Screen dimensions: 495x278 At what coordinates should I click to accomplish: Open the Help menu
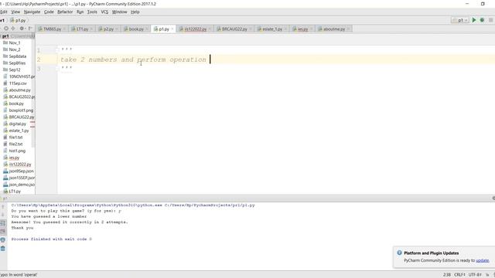[135, 12]
